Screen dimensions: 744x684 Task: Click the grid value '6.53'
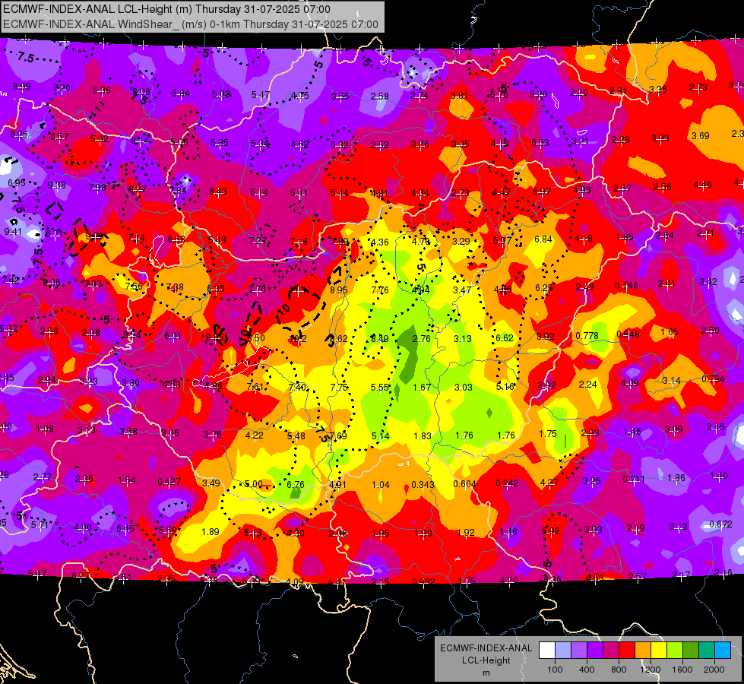(x=540, y=142)
